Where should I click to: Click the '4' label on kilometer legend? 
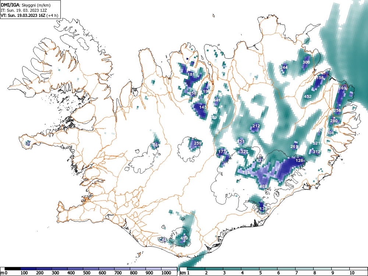click(243, 273)
